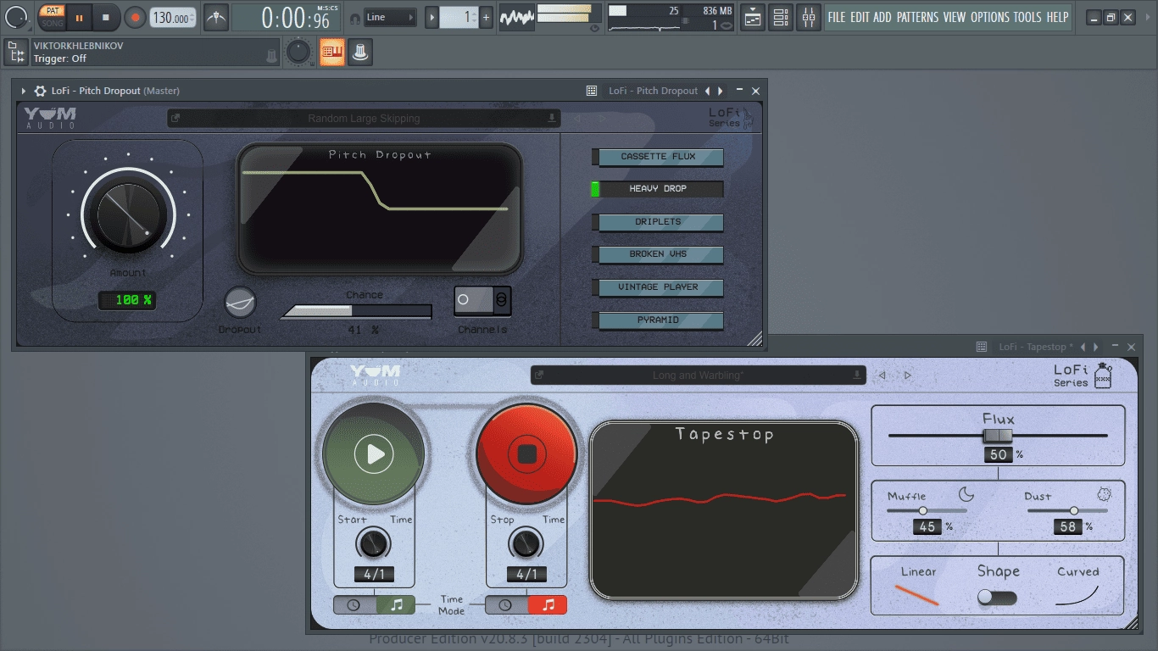The height and width of the screenshot is (651, 1158).
Task: Open the mixer icon
Action: (809, 17)
